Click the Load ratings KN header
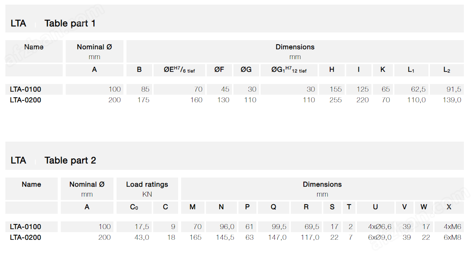 pyautogui.click(x=147, y=189)
